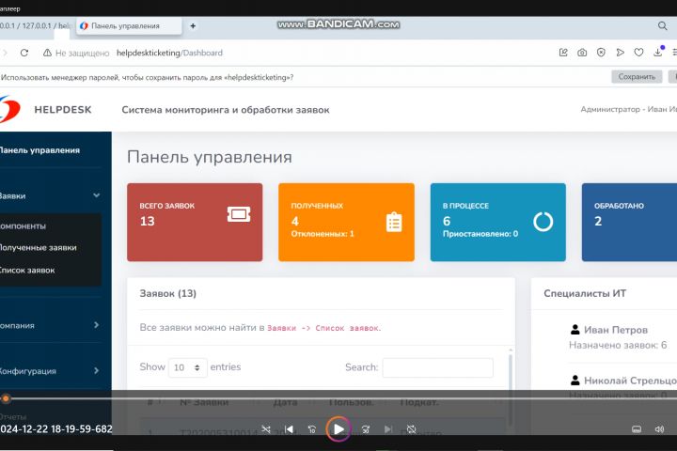Click Сохранить to save the password

pos(637,77)
